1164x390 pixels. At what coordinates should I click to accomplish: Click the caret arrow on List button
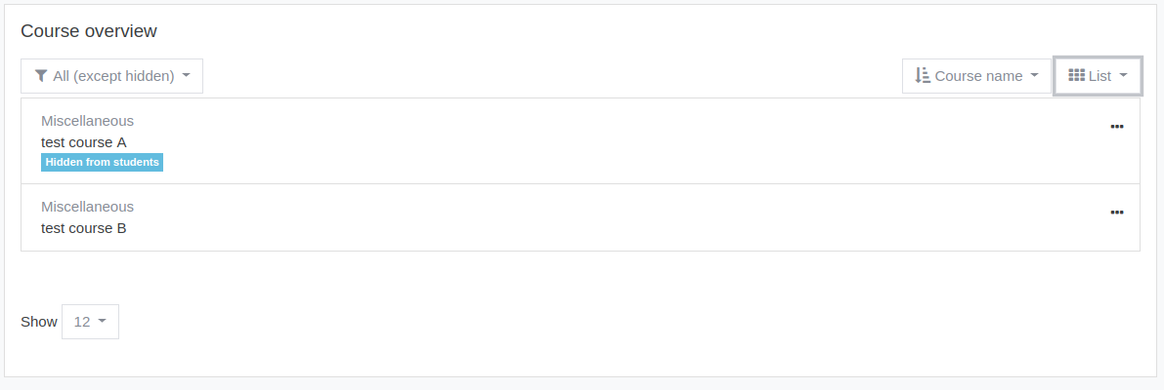click(1123, 75)
